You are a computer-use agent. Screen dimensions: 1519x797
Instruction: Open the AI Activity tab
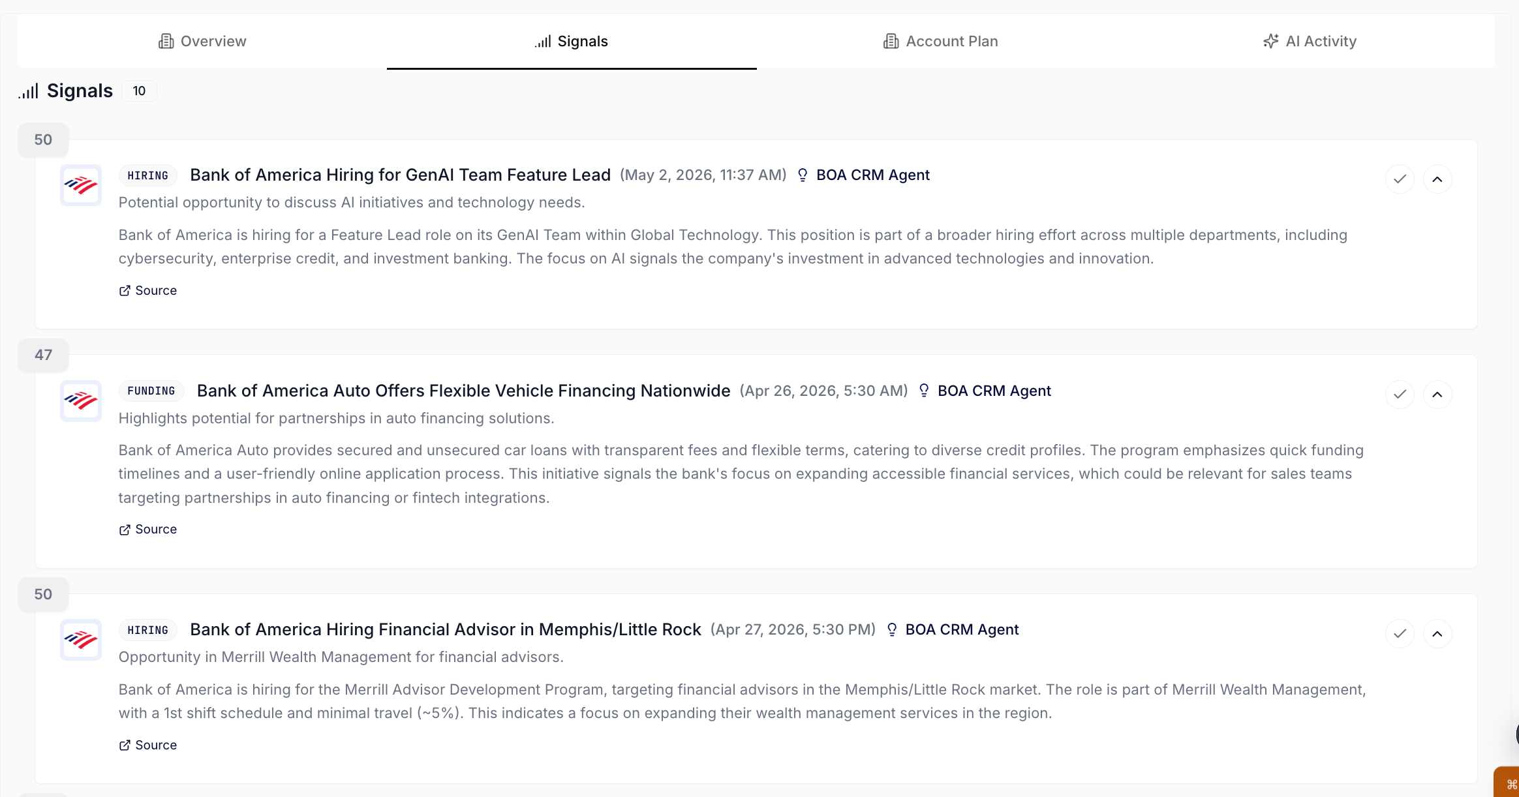coord(1310,41)
